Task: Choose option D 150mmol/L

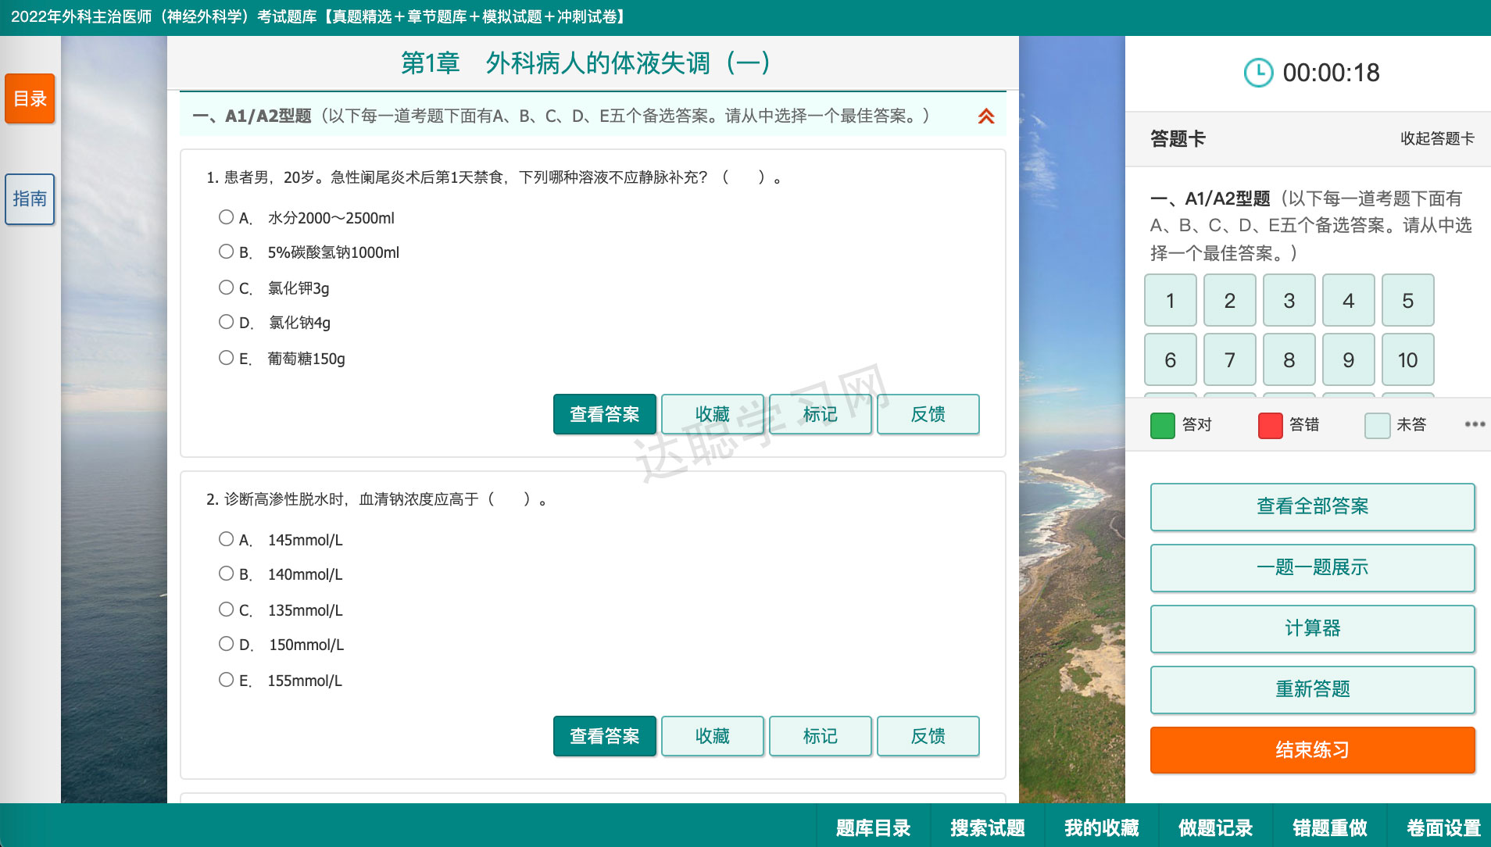Action: pos(227,644)
